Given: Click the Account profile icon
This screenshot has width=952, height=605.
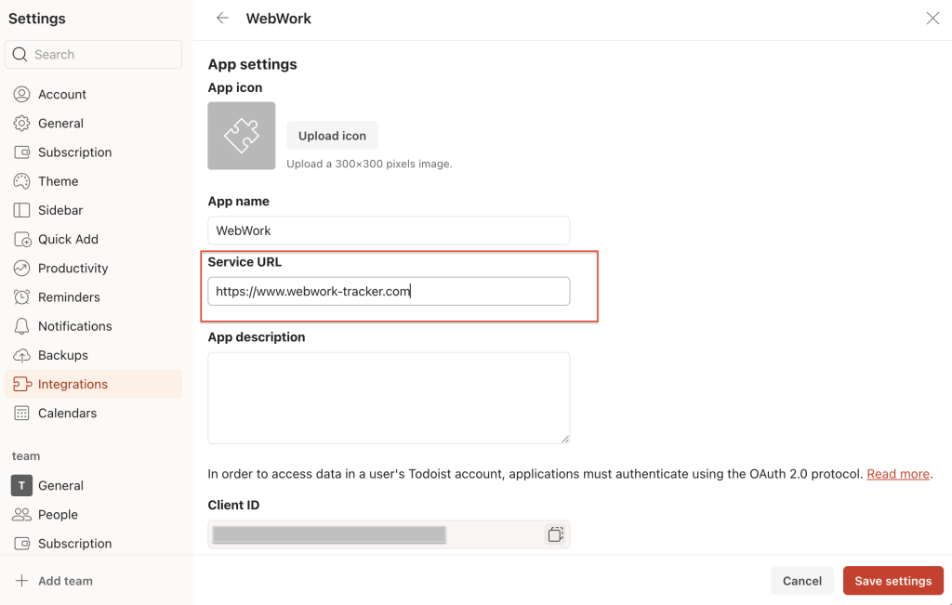Looking at the screenshot, I should [21, 94].
